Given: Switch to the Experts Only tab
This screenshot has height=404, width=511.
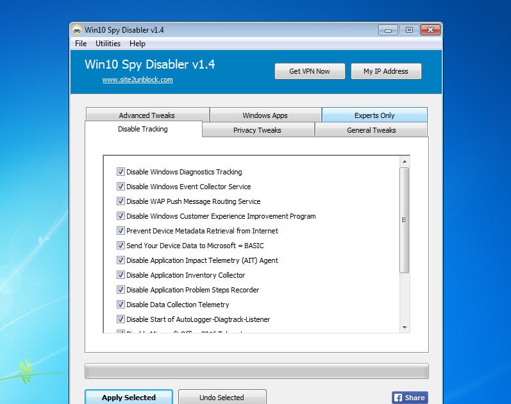Looking at the screenshot, I should pos(374,115).
